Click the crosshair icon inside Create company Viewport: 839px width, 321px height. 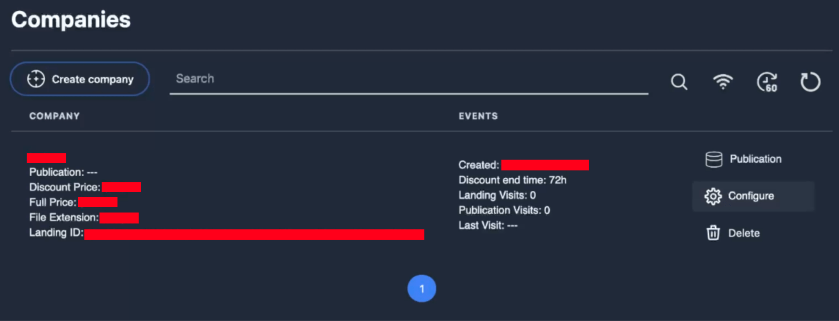point(36,79)
